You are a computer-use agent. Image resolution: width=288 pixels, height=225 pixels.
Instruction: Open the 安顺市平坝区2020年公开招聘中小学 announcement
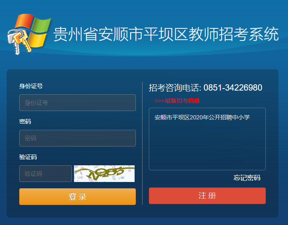(202, 117)
